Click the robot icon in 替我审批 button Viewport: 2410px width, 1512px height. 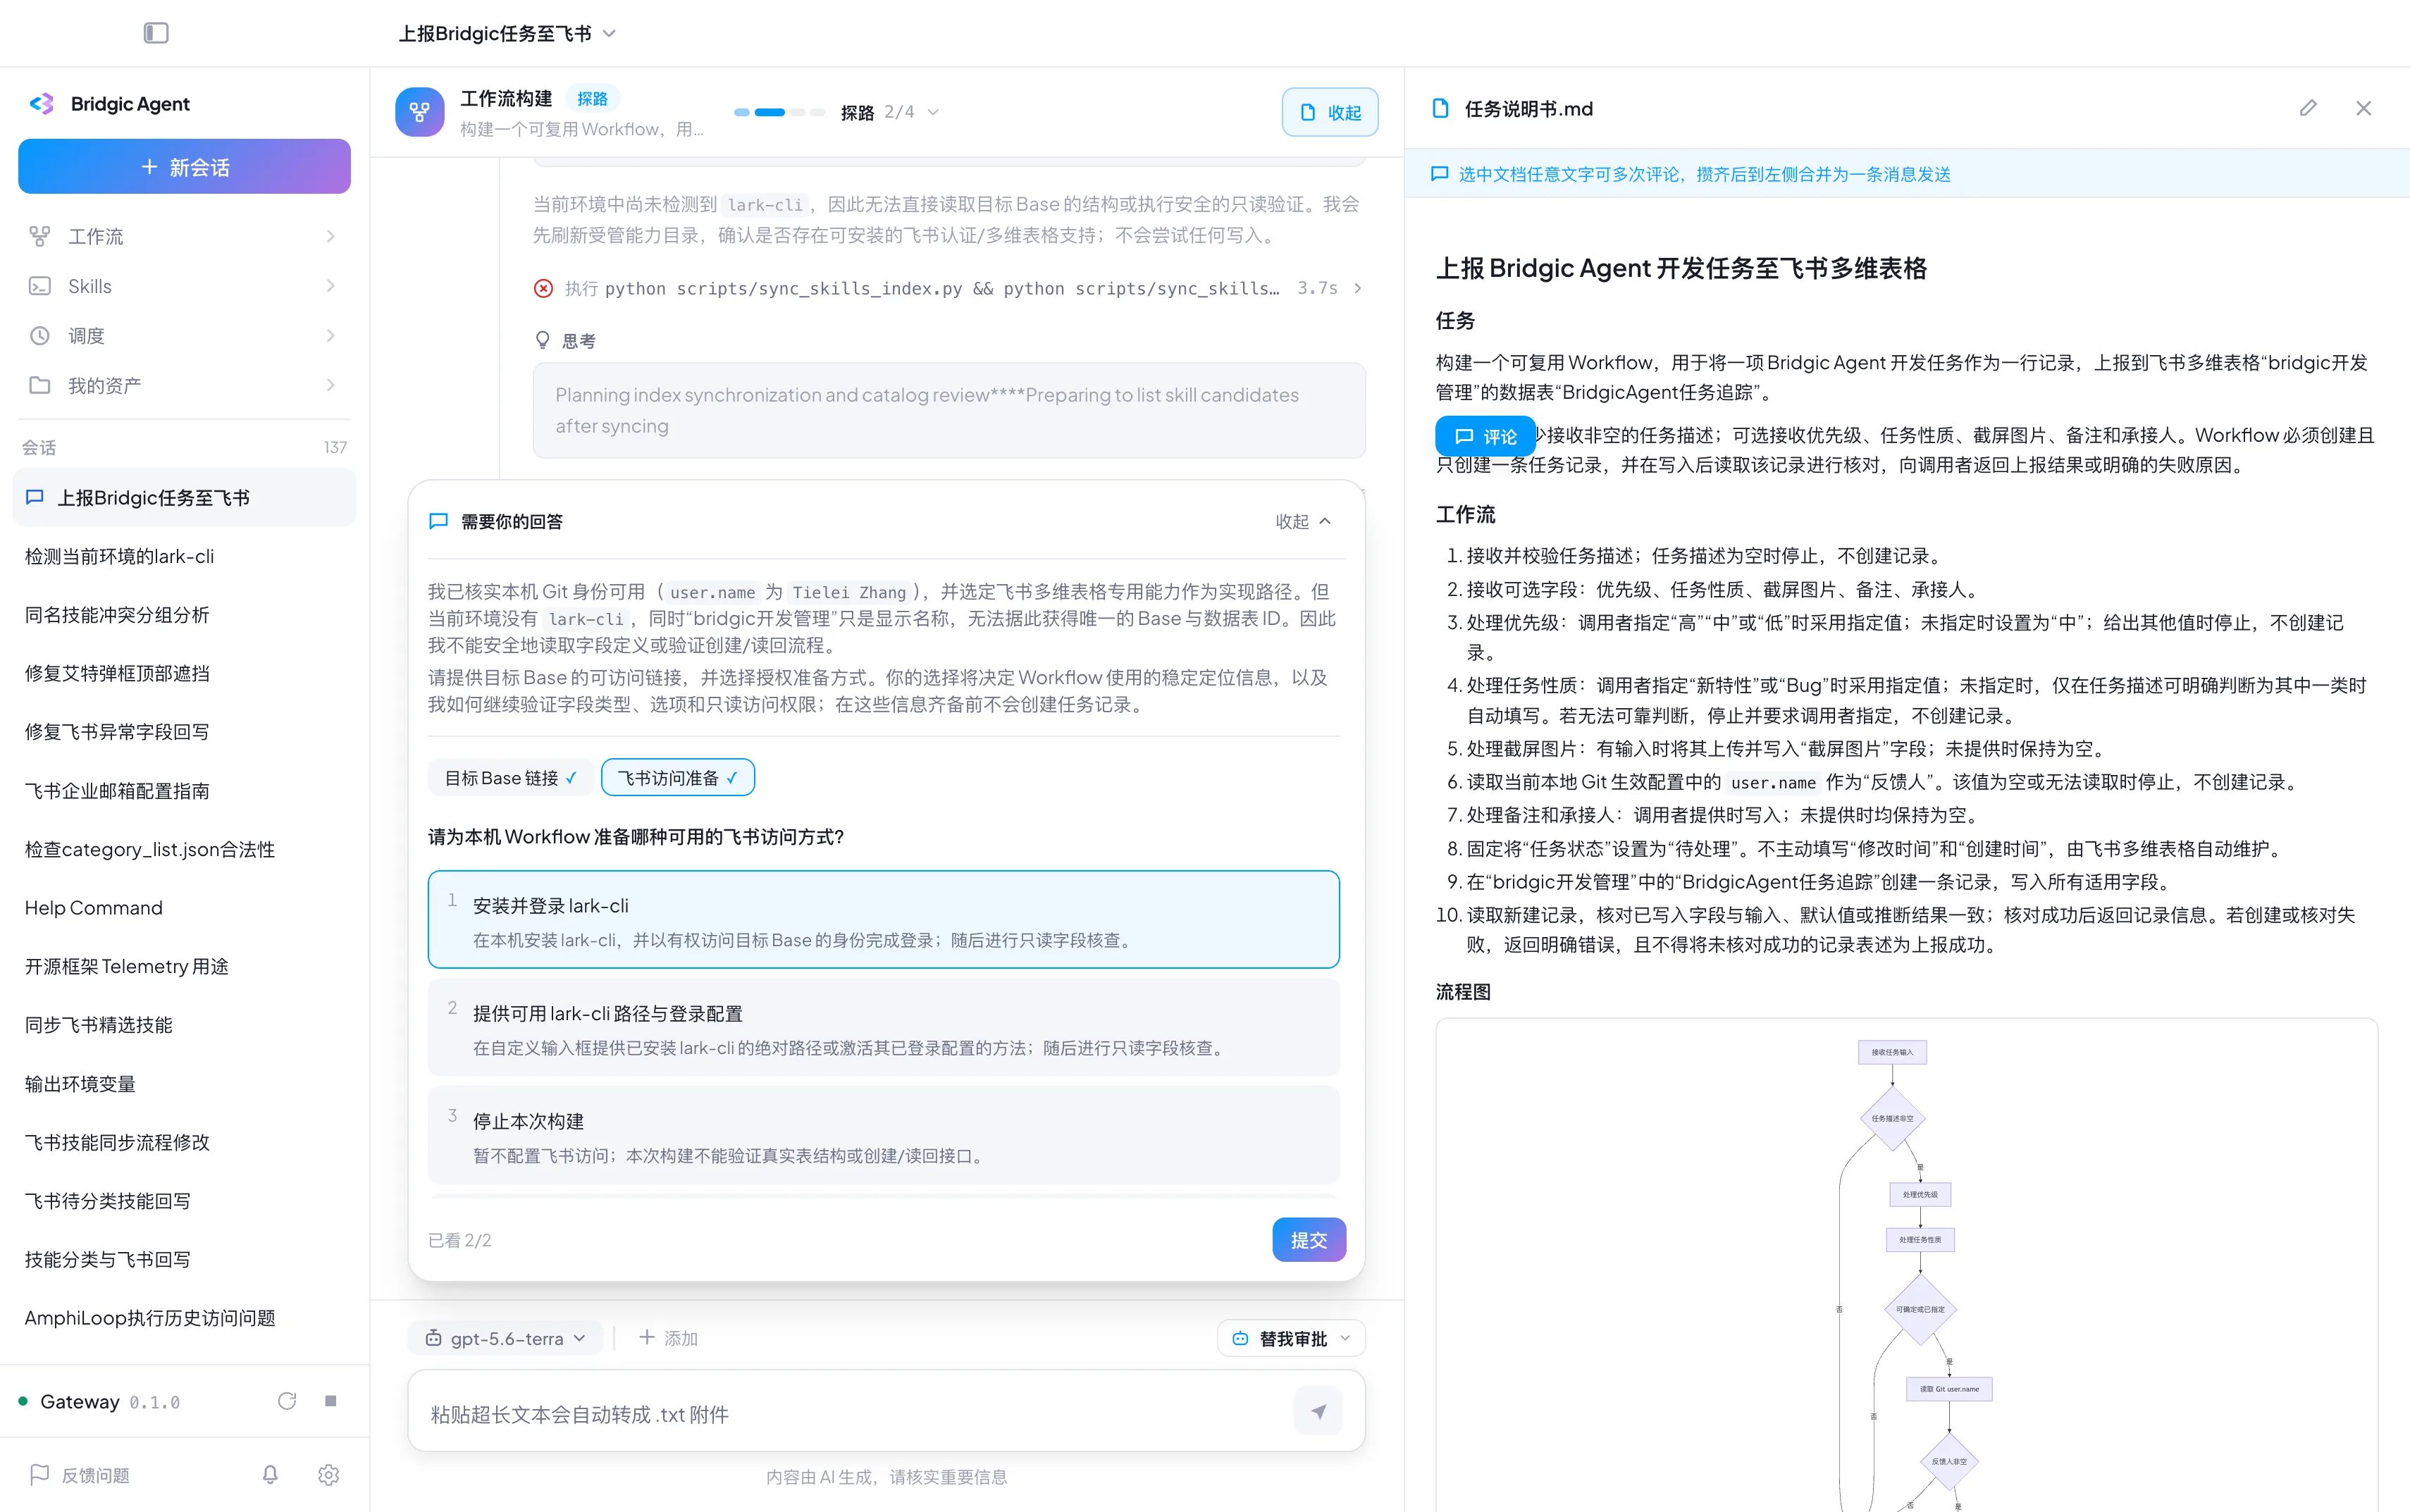(x=1240, y=1338)
